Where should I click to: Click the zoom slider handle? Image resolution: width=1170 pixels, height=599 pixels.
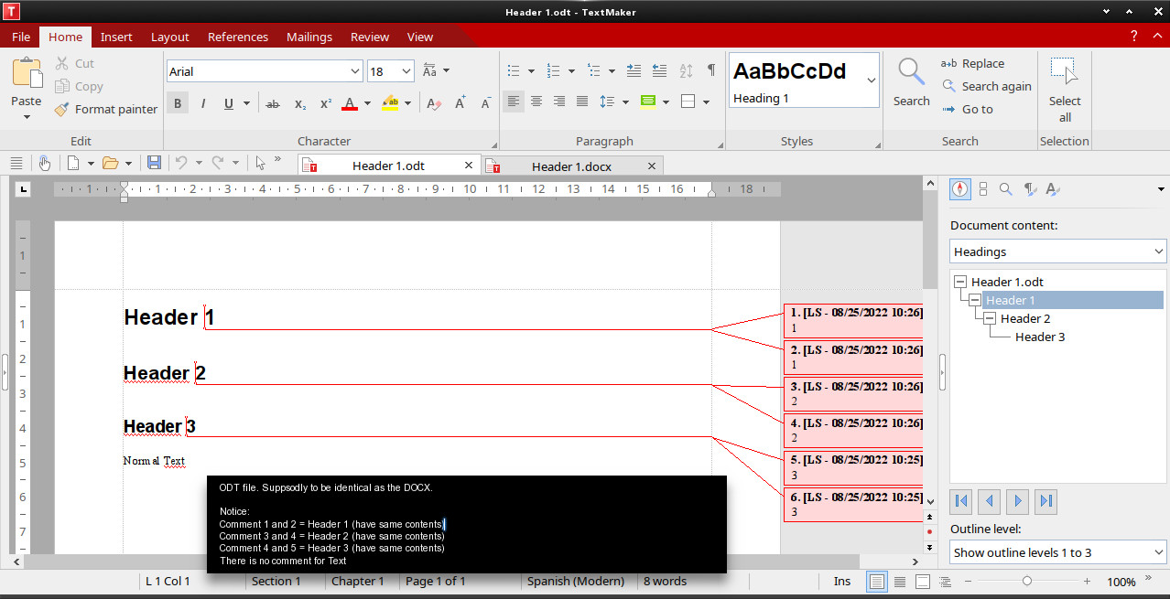(1027, 582)
